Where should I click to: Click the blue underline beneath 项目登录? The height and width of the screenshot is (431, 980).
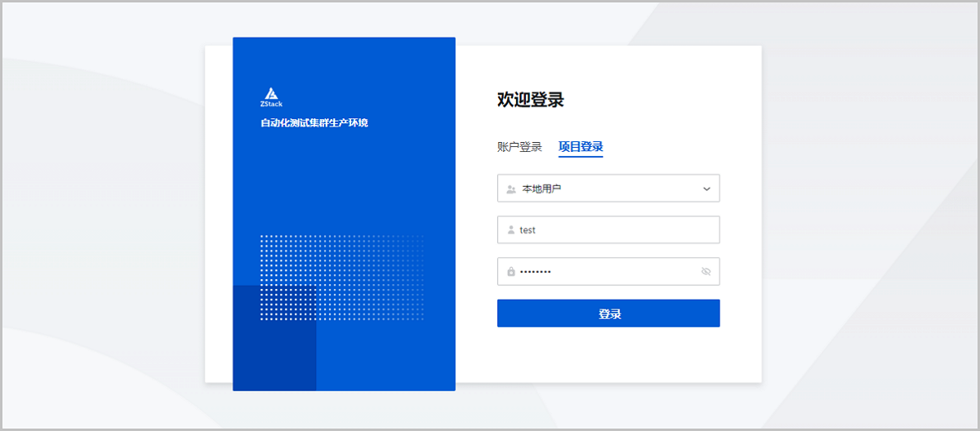[581, 156]
